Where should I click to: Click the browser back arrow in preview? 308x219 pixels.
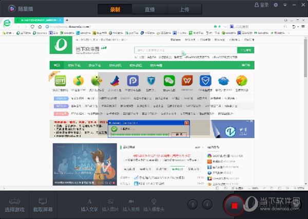pyautogui.click(x=19, y=27)
